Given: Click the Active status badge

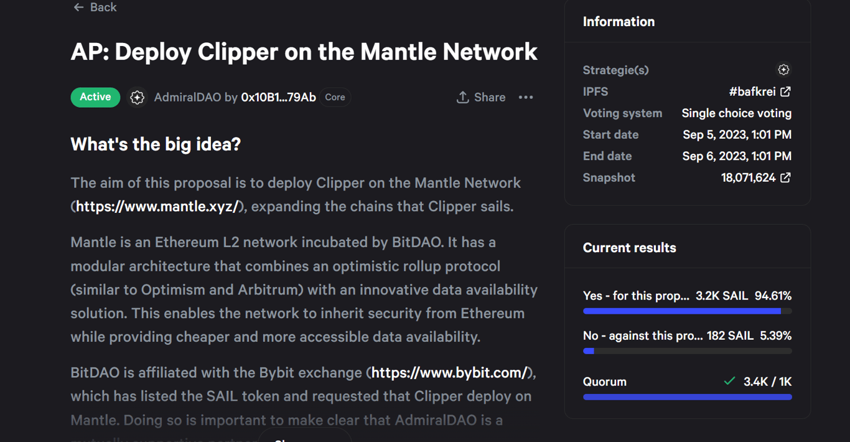Looking at the screenshot, I should click(x=95, y=97).
